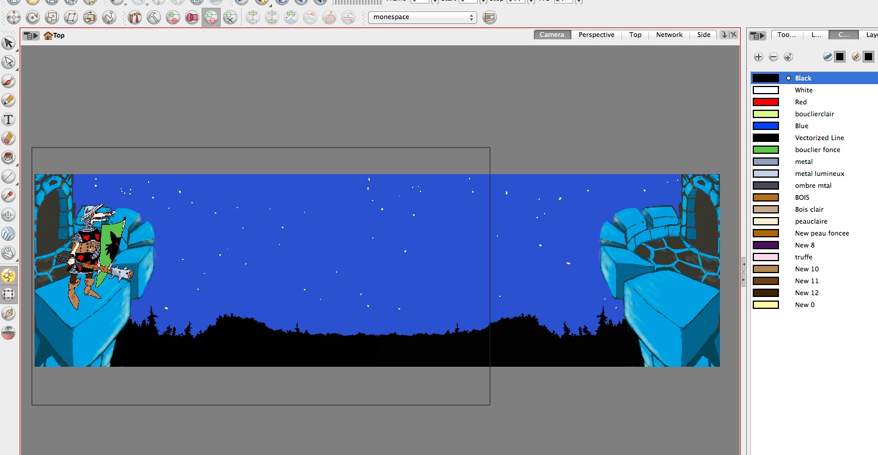Select the Spline Offset tool icon
This screenshot has width=878, height=455.
point(109,17)
